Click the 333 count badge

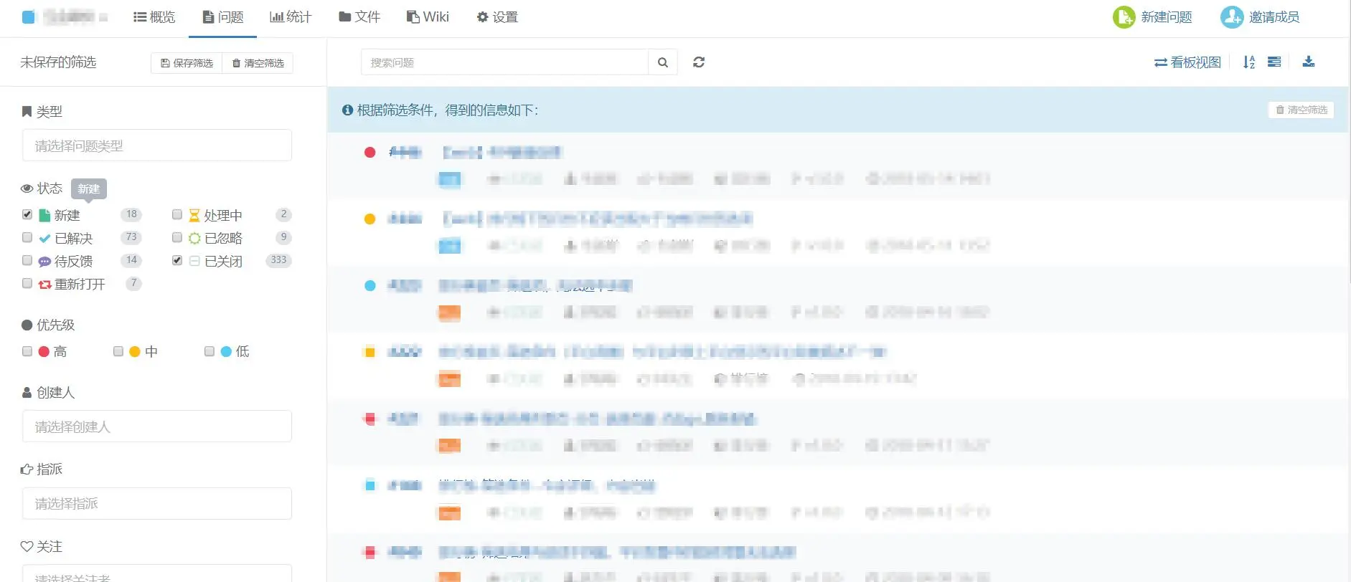click(278, 259)
